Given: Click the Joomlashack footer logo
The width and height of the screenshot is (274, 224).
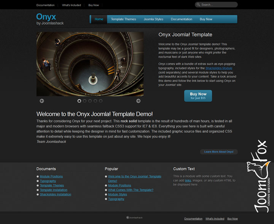Looking at the screenshot, I should pos(134,218).
